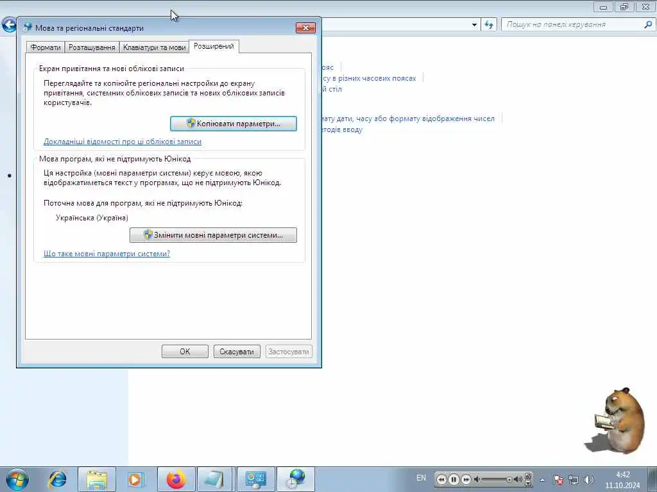657x492 pixels.
Task: Open the link about формату відображення чисел
Action: (x=408, y=119)
